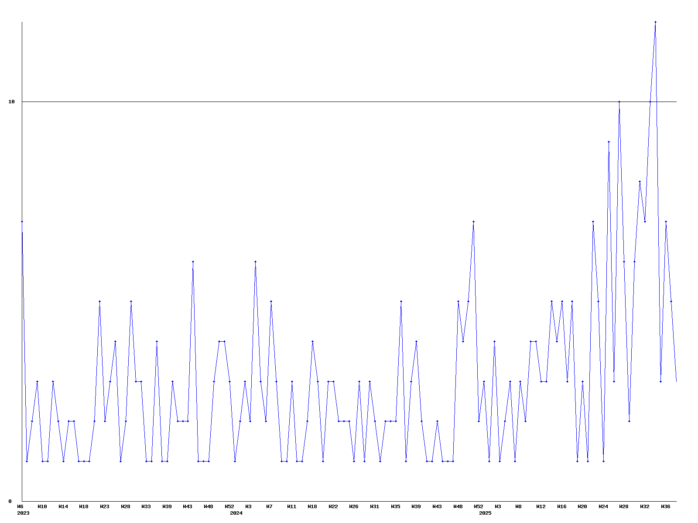Select the W14 week label
Screen dimensions: 698x523
63,506
